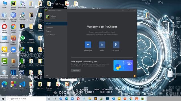Click the Microsoft Edge taskbar icon
Screen dimensions: 181x101
point(66,98)
